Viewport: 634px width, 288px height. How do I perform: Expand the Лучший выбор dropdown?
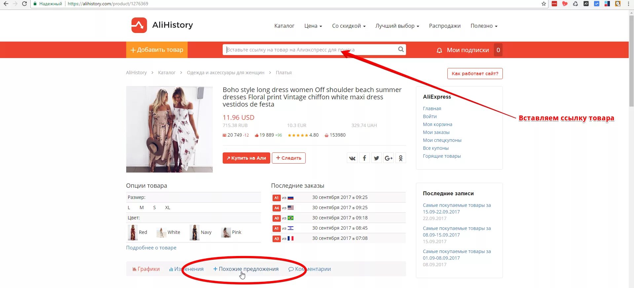pyautogui.click(x=397, y=26)
